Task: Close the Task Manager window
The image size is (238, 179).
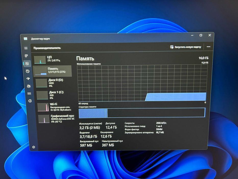Action: pos(209,35)
